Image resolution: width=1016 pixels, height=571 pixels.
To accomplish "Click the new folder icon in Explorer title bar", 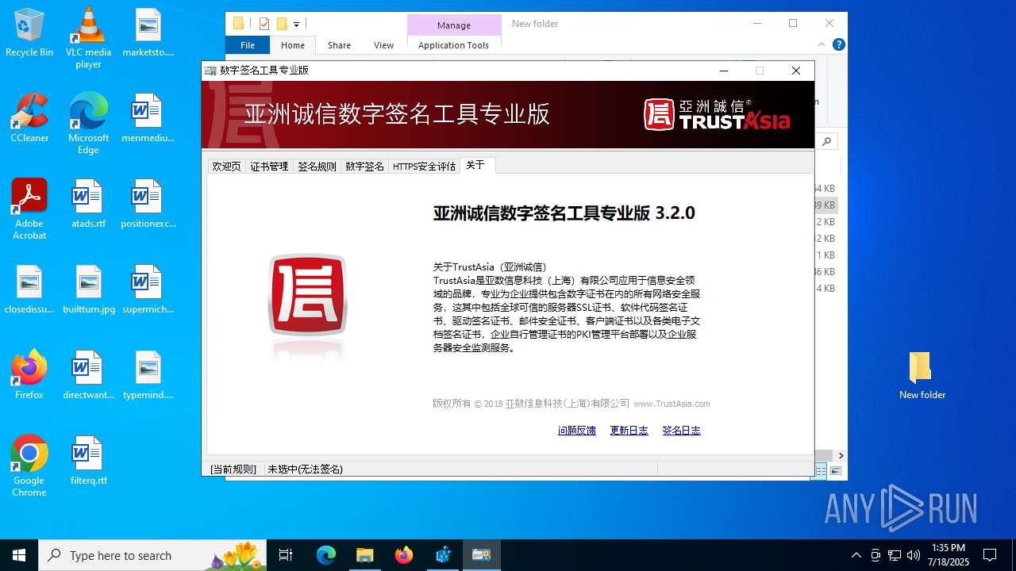I will pyautogui.click(x=282, y=24).
